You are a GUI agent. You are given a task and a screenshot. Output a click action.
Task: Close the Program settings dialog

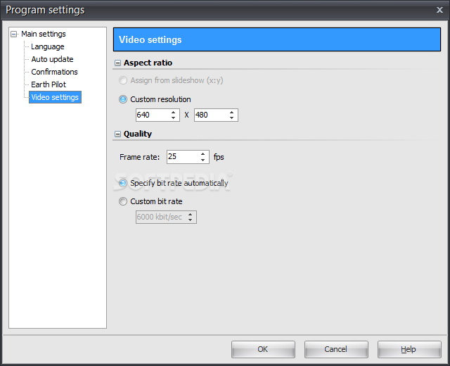[439, 10]
